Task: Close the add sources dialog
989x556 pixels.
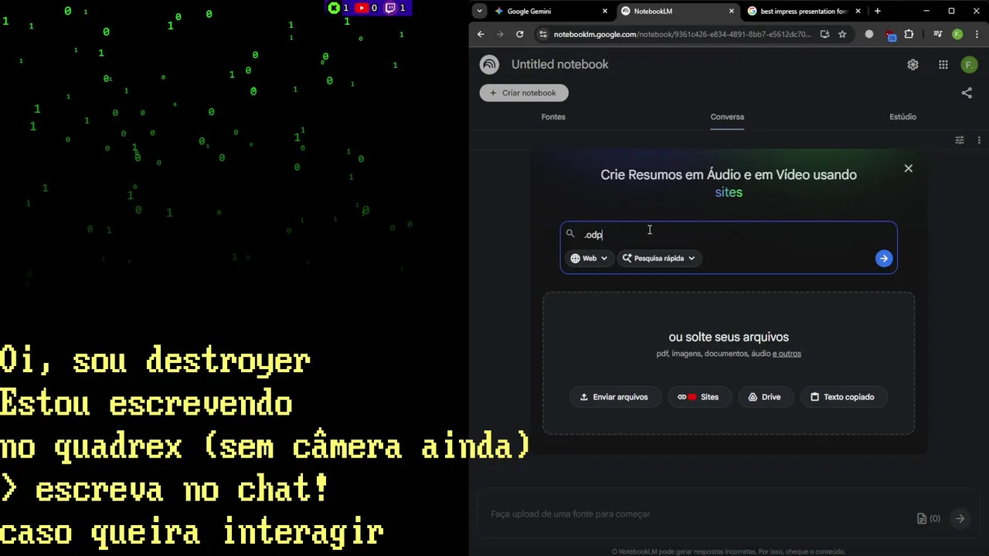Action: (x=909, y=168)
